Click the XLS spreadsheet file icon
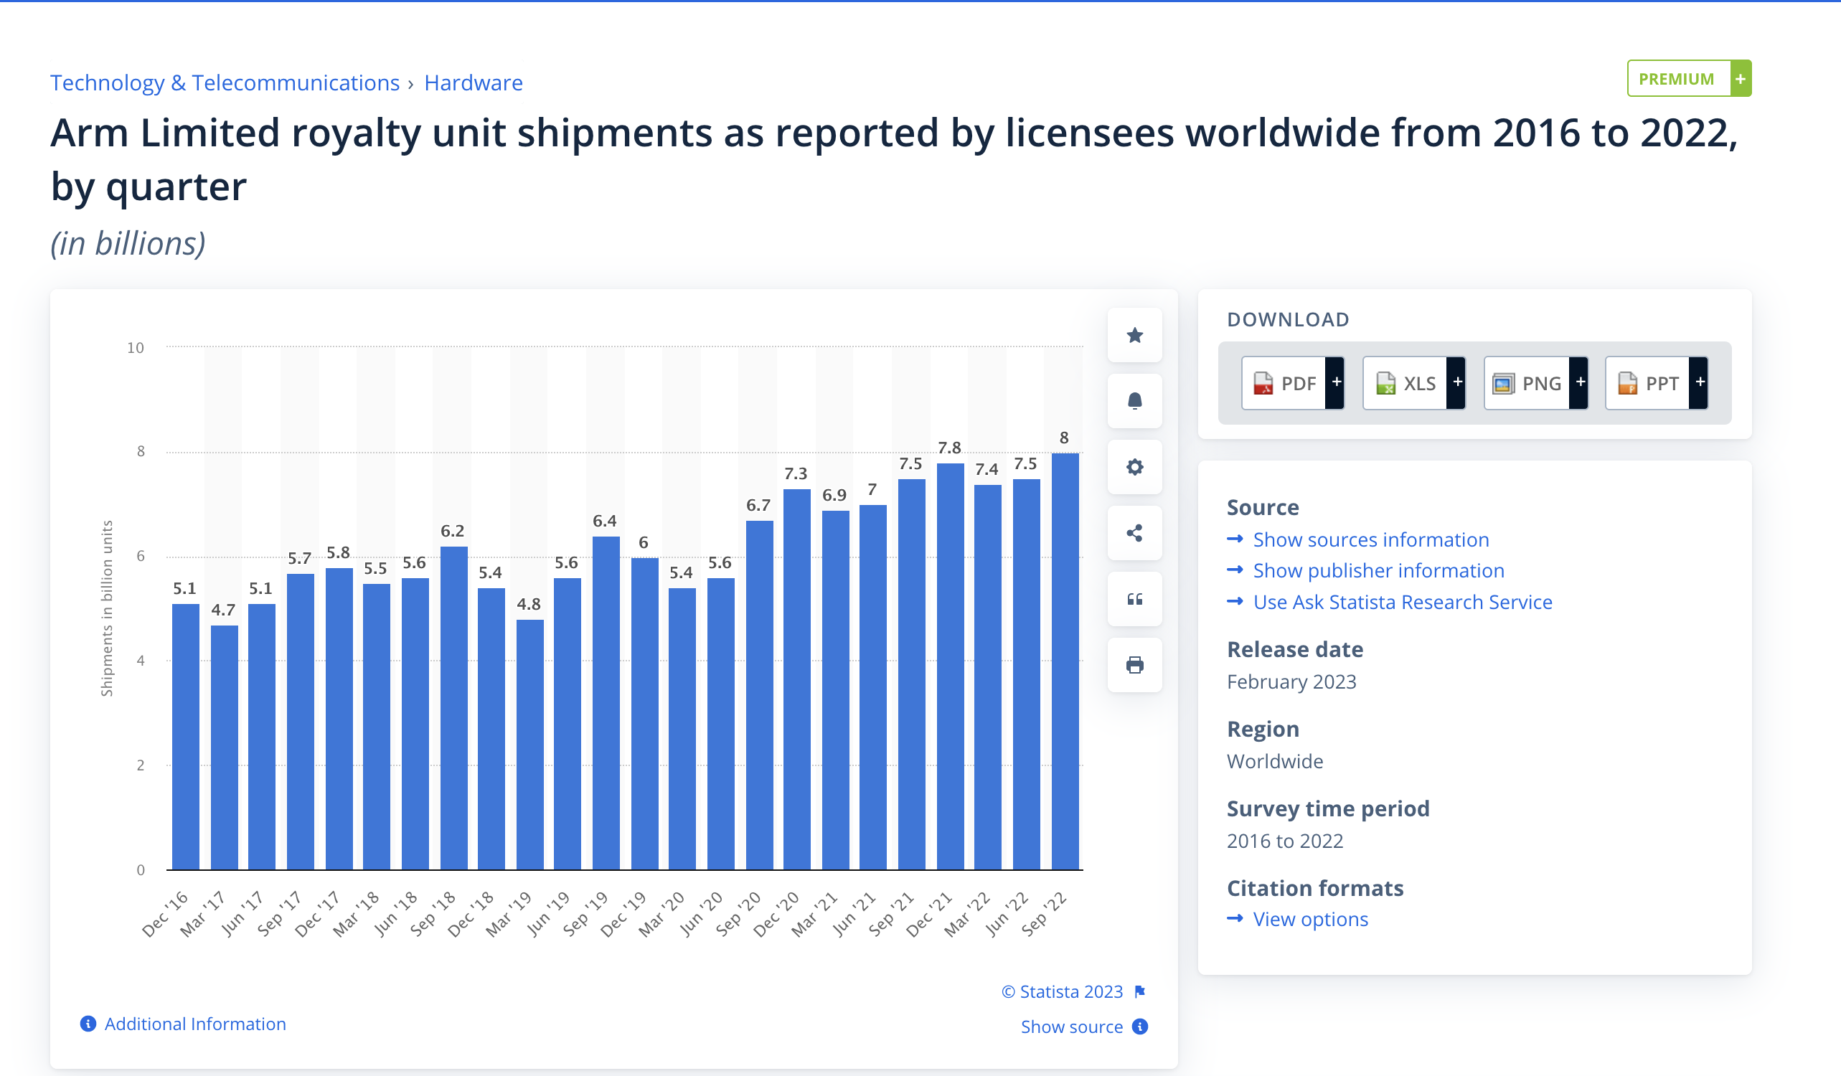This screenshot has width=1841, height=1076. (1385, 383)
